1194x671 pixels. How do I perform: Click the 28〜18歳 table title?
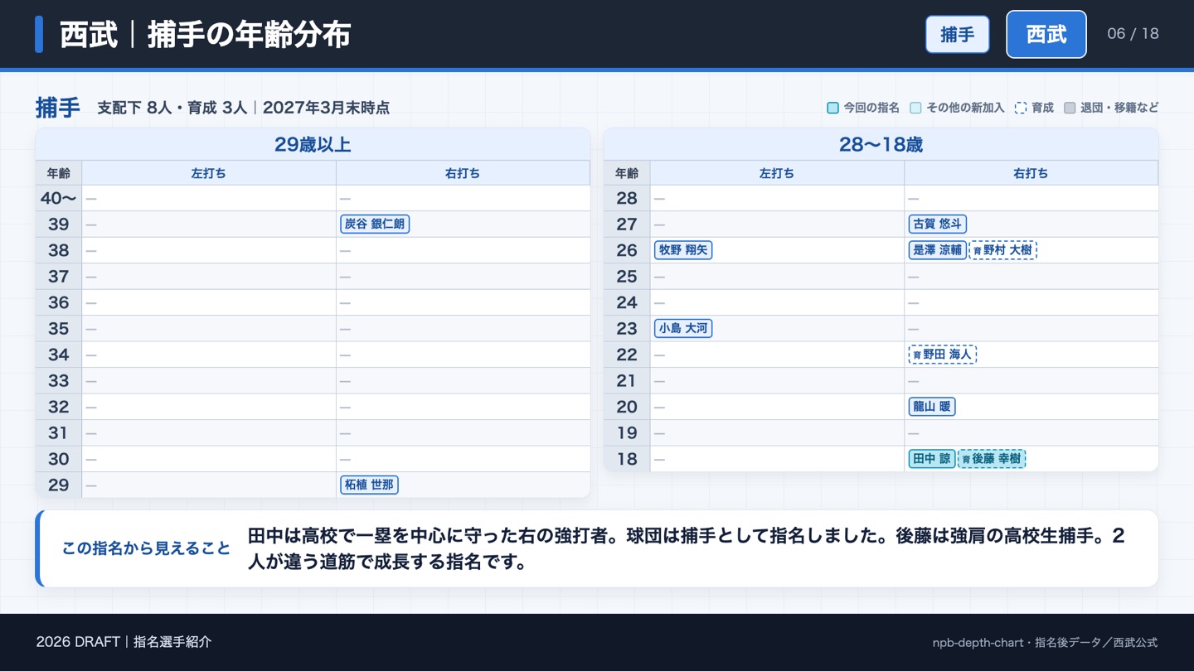tap(881, 145)
